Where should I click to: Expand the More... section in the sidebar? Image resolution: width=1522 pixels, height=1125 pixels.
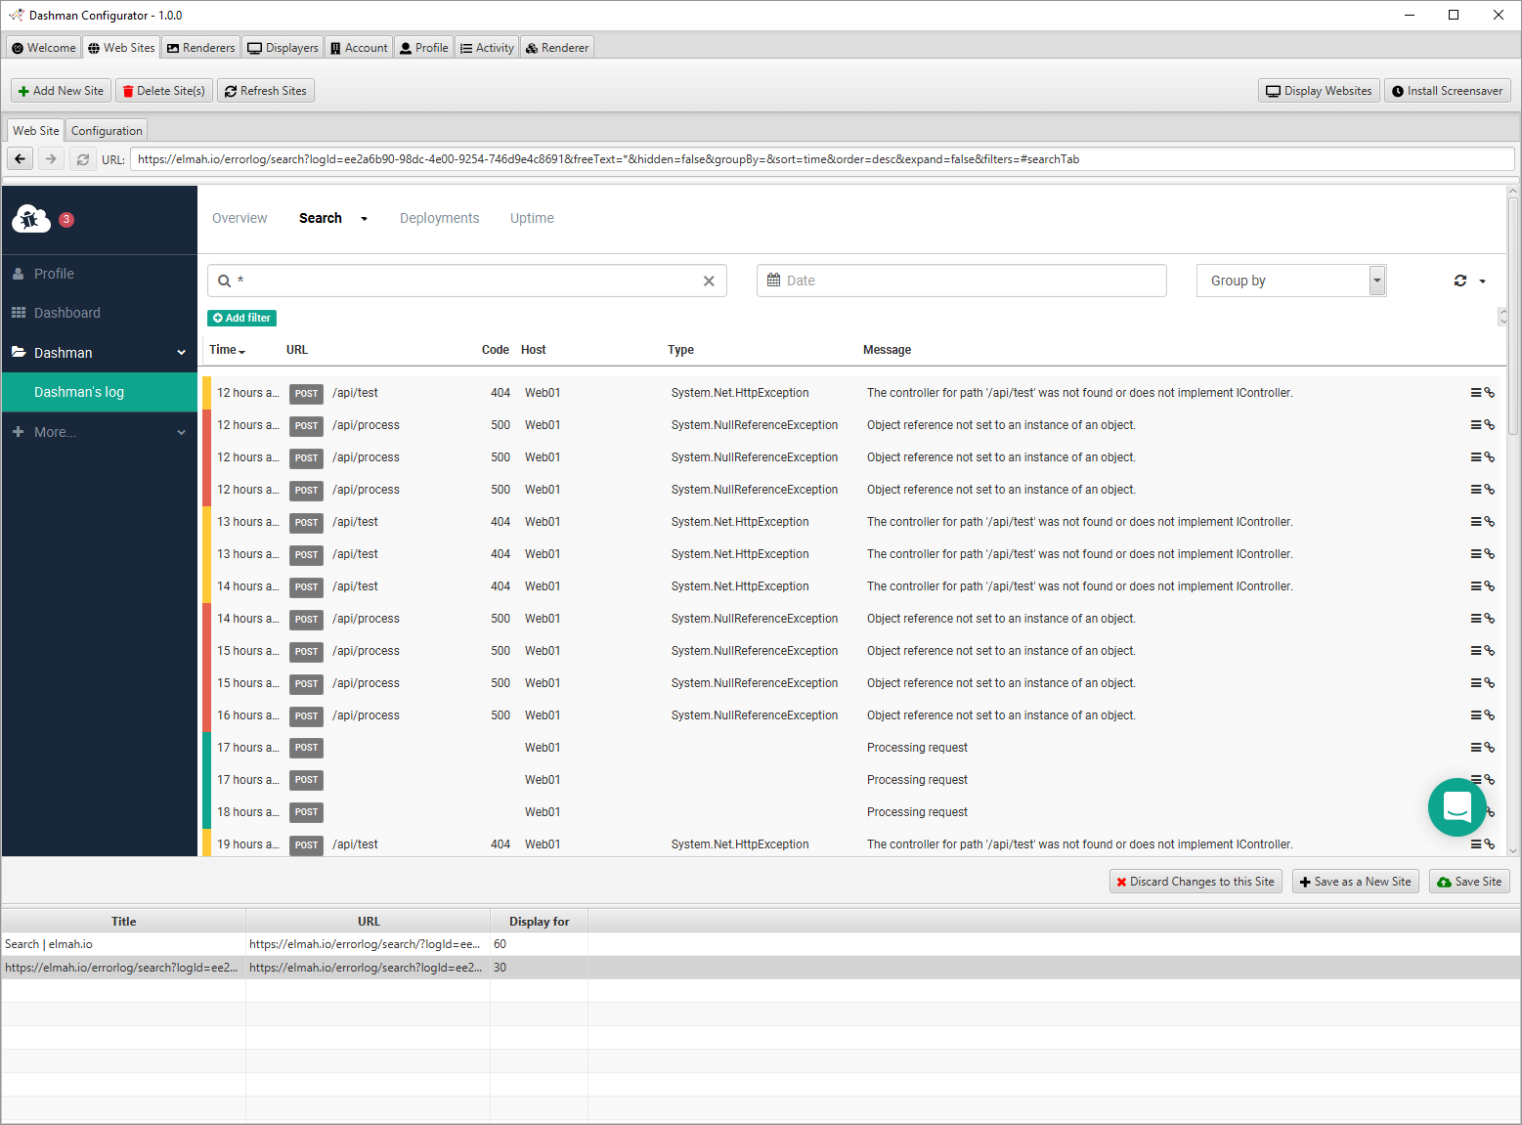click(100, 431)
